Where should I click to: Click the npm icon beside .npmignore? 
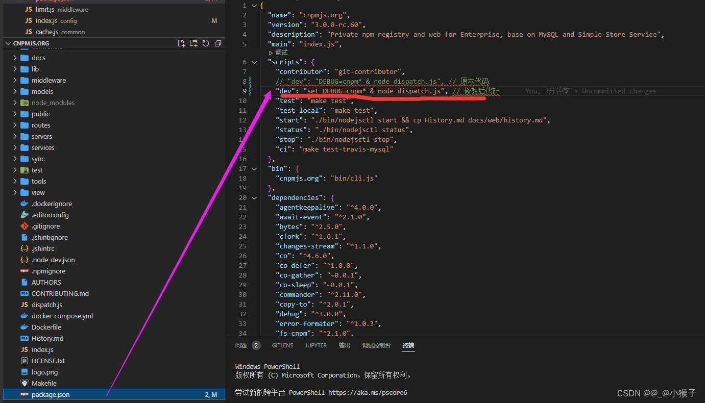25,271
